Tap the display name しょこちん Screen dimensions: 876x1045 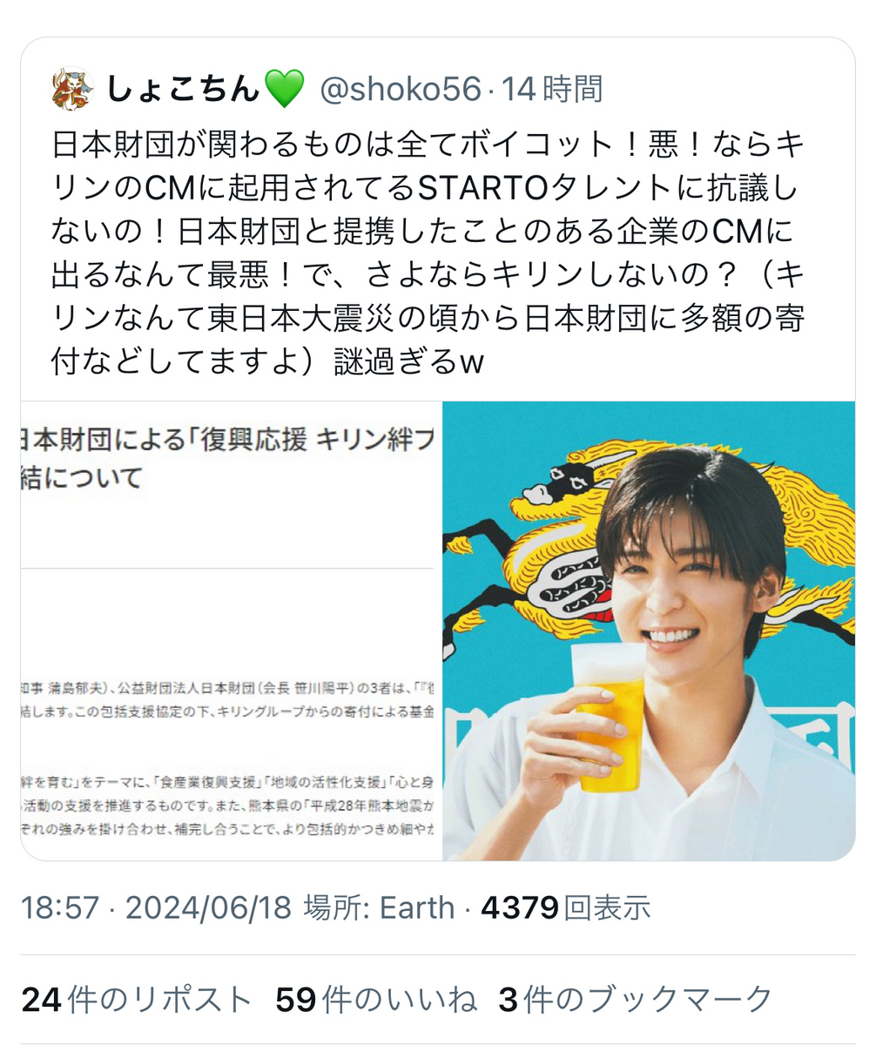coord(185,89)
